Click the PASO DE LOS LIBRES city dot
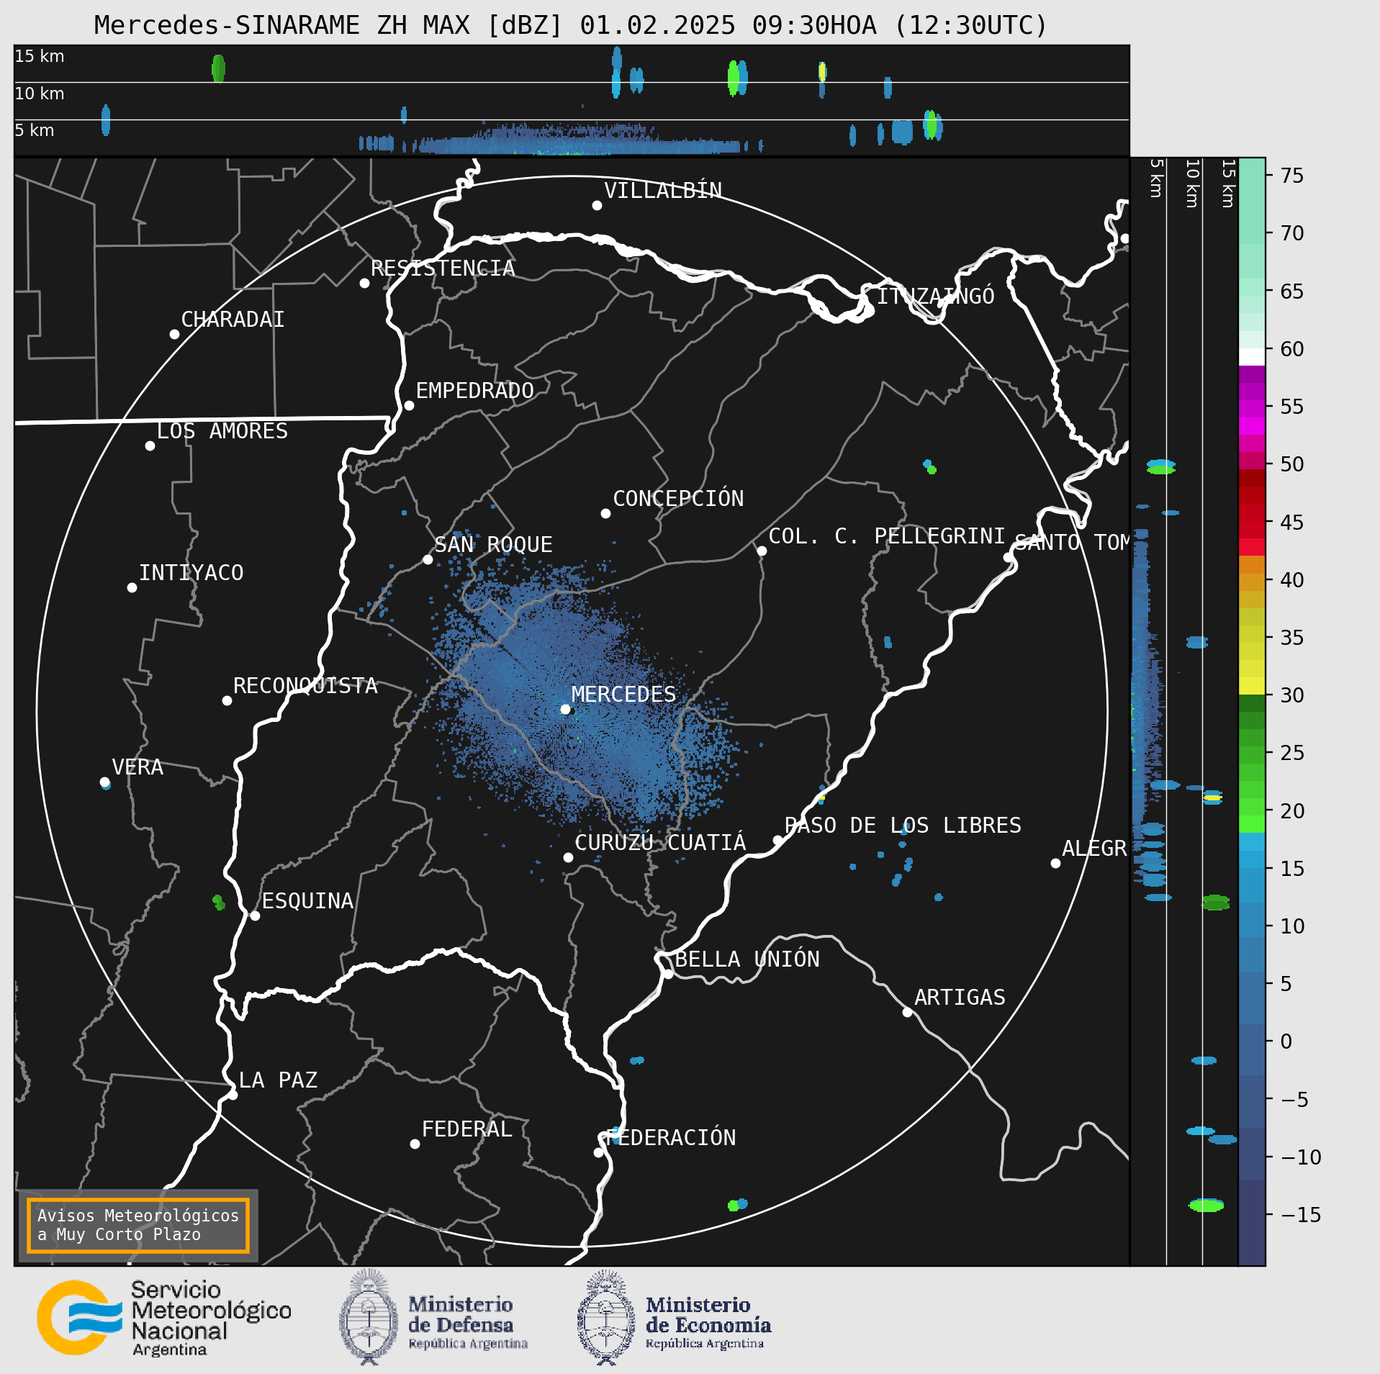The width and height of the screenshot is (1380, 1374). coord(777,841)
